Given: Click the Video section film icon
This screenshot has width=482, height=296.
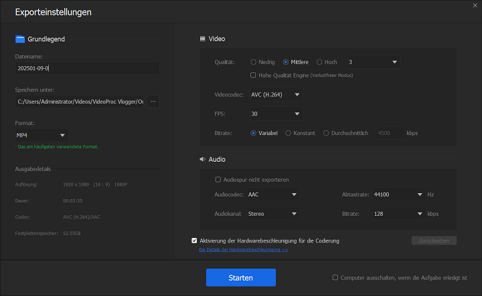Looking at the screenshot, I should coord(202,39).
